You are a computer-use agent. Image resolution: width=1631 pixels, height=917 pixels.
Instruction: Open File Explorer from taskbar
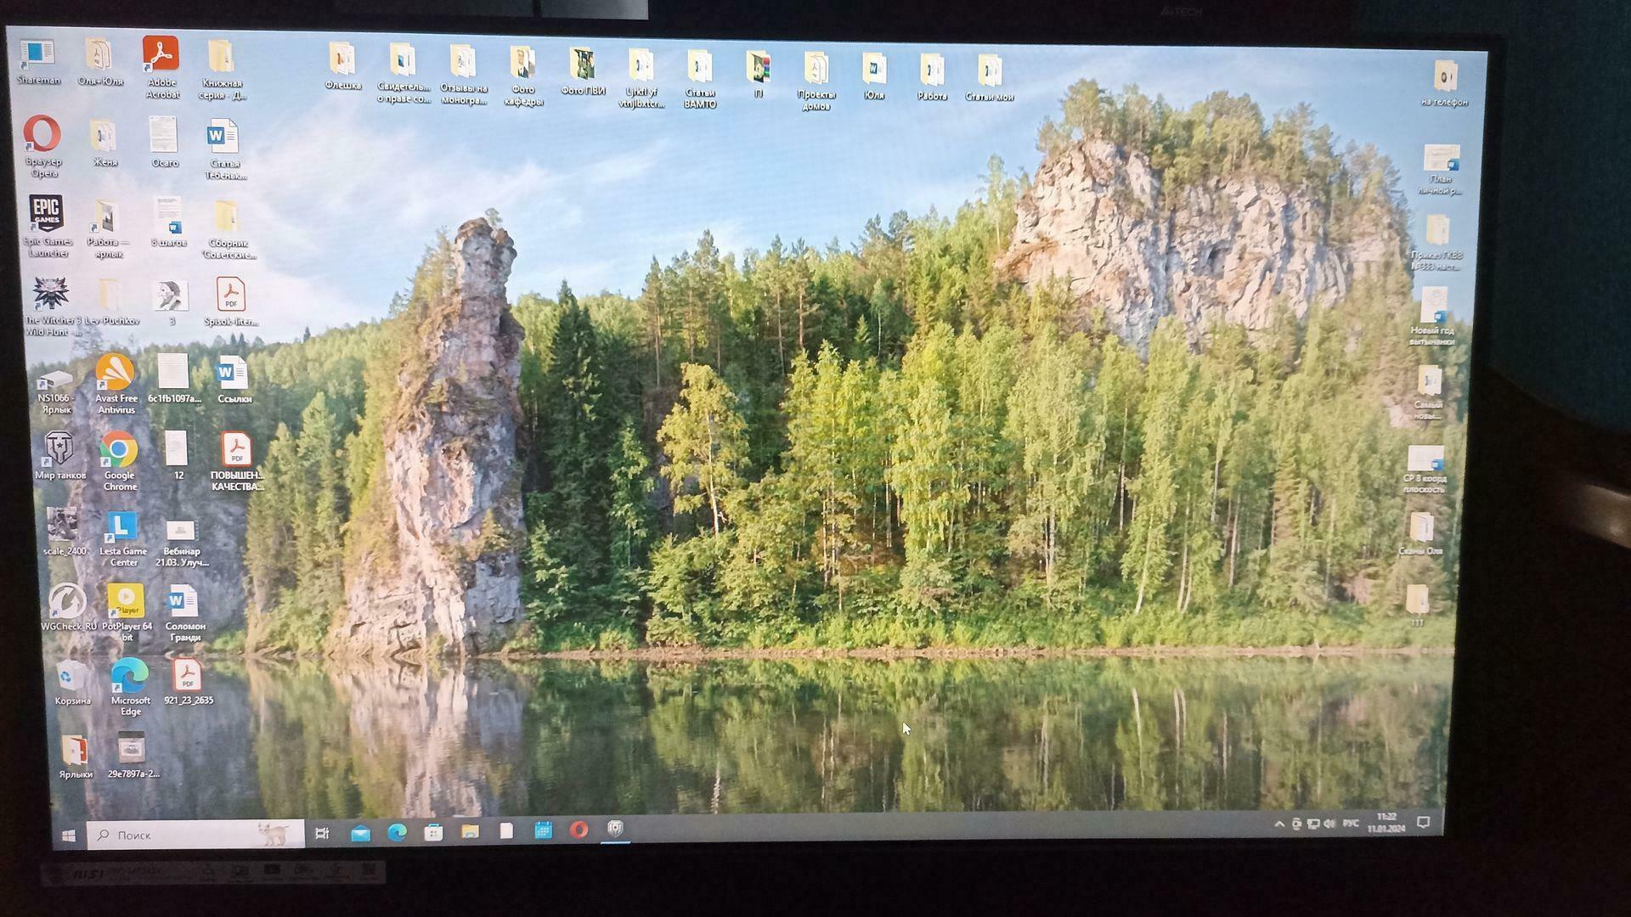[x=470, y=831]
